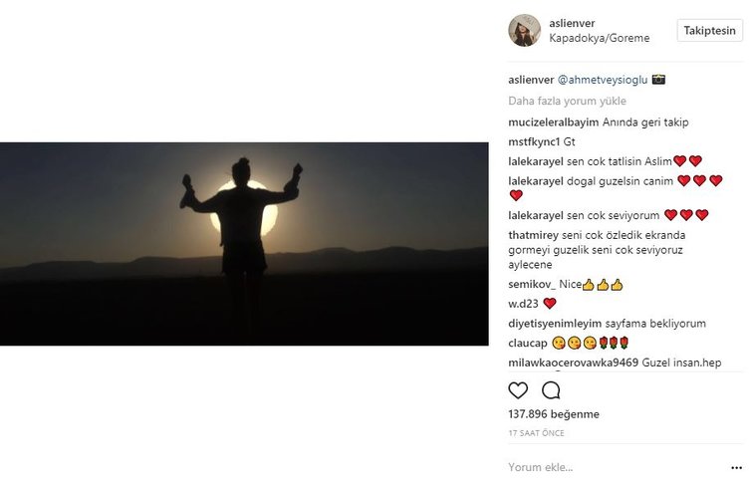Open milawkaocerovawka9469's profile
Viewport: 749px width, 485px height.
(x=573, y=363)
